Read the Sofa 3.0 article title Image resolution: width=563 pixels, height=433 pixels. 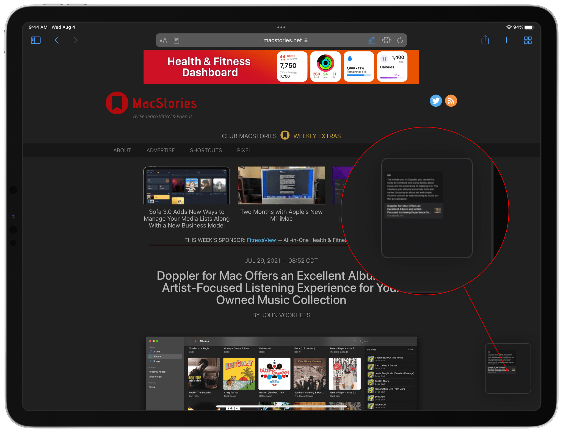point(187,219)
